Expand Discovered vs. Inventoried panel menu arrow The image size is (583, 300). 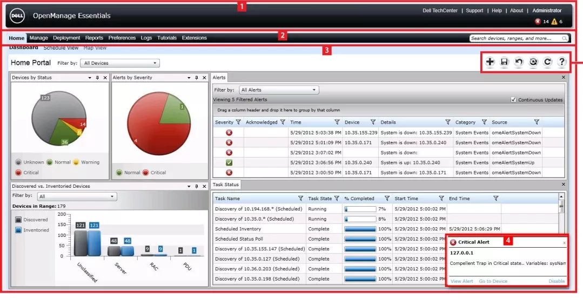point(189,187)
